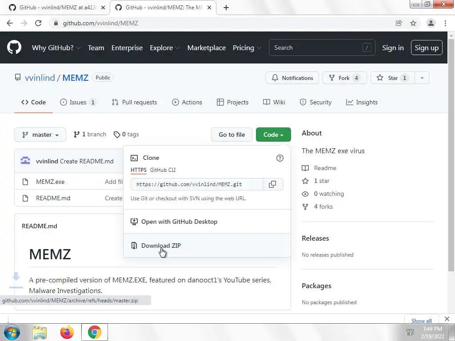This screenshot has height=341, width=455.
Task: Select the HTTPS clone tab
Action: [x=139, y=170]
